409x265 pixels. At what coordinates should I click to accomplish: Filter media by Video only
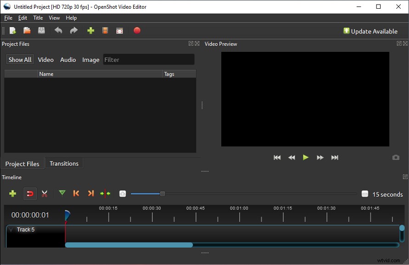coord(46,60)
